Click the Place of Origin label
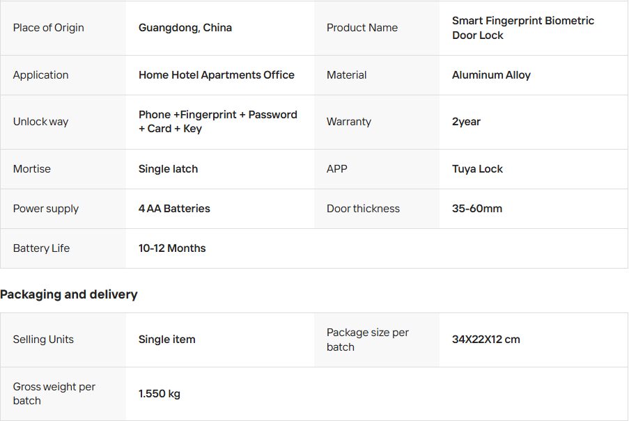This screenshot has height=421, width=629. 48,28
